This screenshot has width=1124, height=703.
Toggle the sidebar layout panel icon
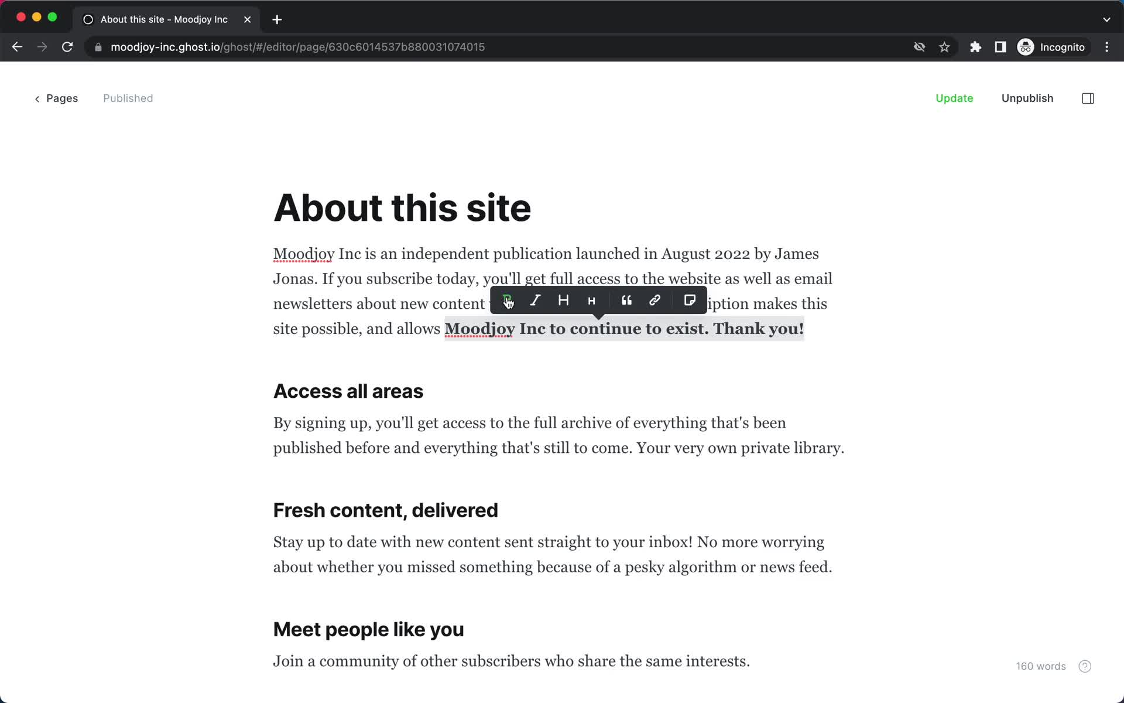click(1089, 98)
